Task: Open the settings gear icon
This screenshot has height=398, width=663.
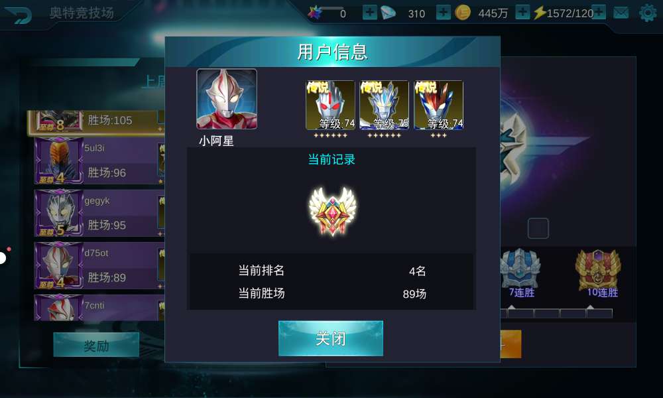Action: 648,13
